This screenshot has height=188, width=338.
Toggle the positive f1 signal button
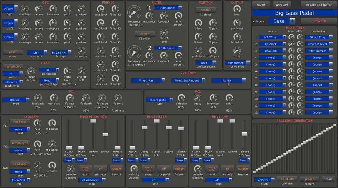coord(206,10)
